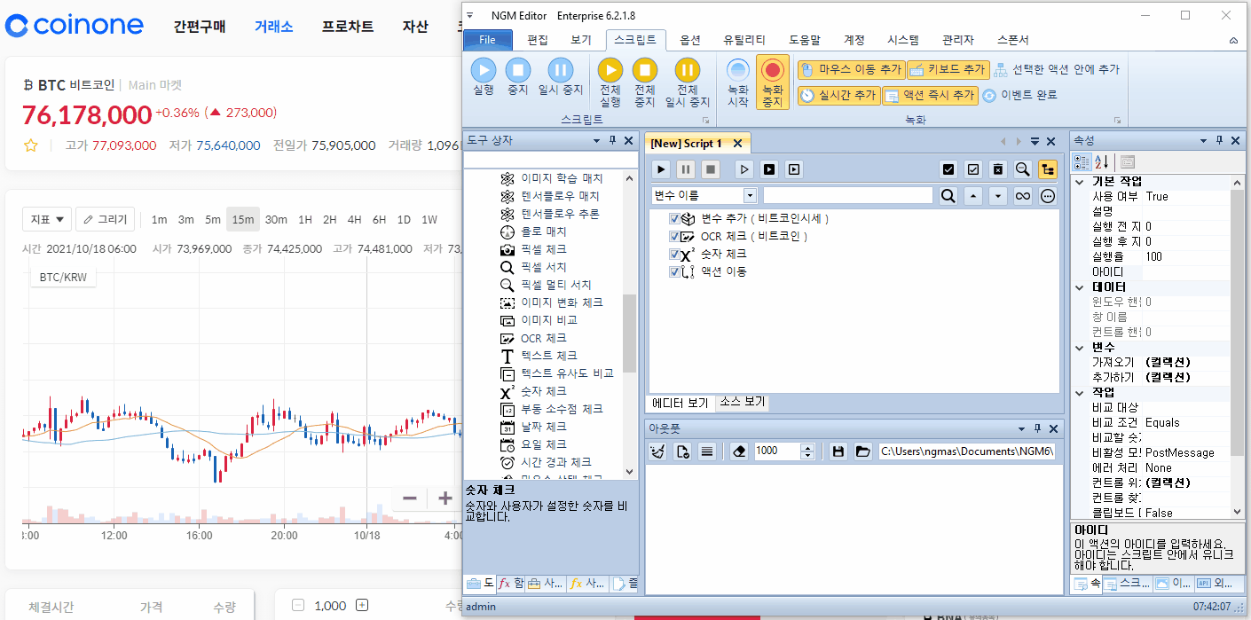This screenshot has width=1251, height=620.
Task: Uncheck the 숫자 체크 action in the script
Action: coord(675,254)
